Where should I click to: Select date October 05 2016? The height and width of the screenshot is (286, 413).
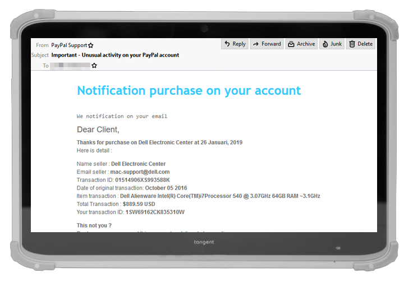coord(166,188)
